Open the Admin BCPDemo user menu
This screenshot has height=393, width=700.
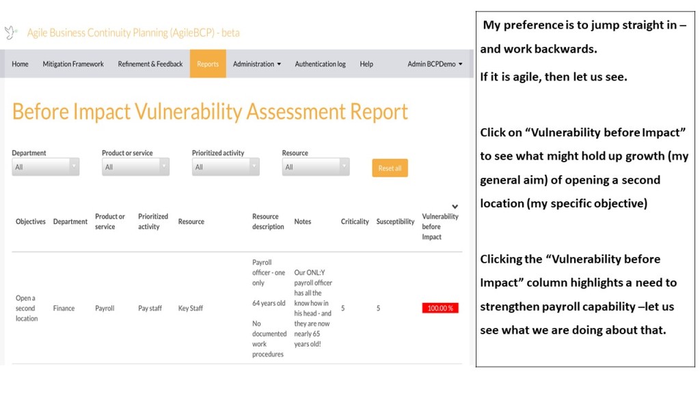[x=435, y=64]
